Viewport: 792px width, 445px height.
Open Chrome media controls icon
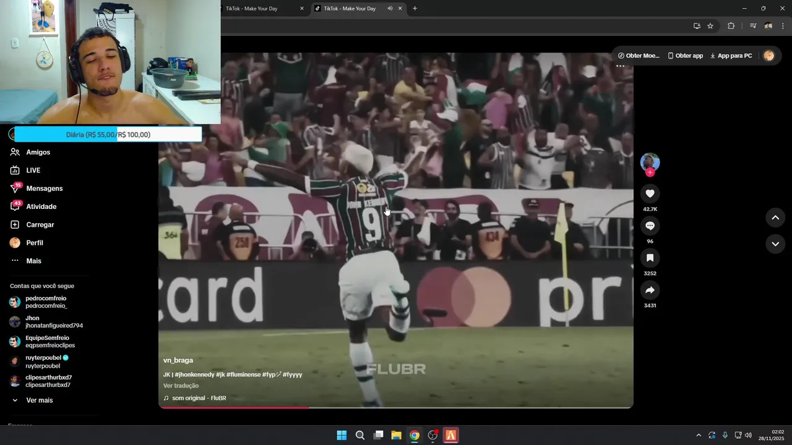pos(753,26)
